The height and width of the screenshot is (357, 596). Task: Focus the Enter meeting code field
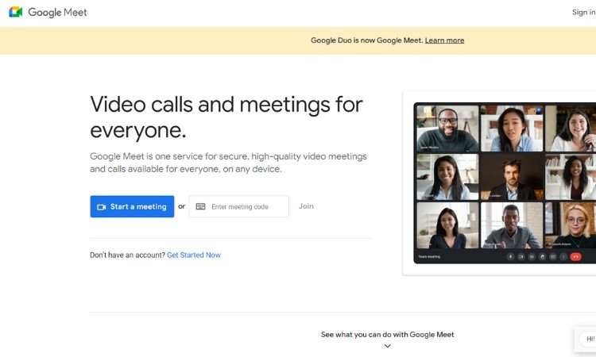click(239, 206)
